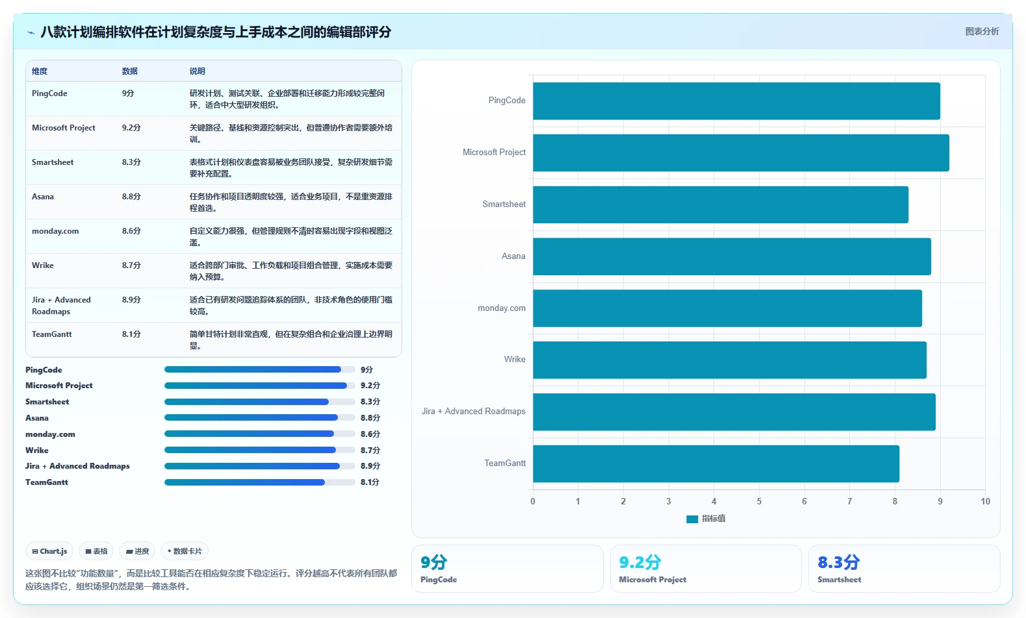Click the Wrike y-axis label in chart
This screenshot has height=618, width=1026.
(x=515, y=360)
